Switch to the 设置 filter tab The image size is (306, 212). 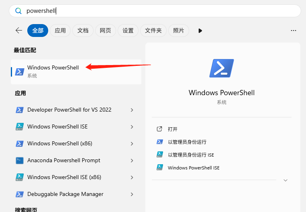click(x=128, y=31)
